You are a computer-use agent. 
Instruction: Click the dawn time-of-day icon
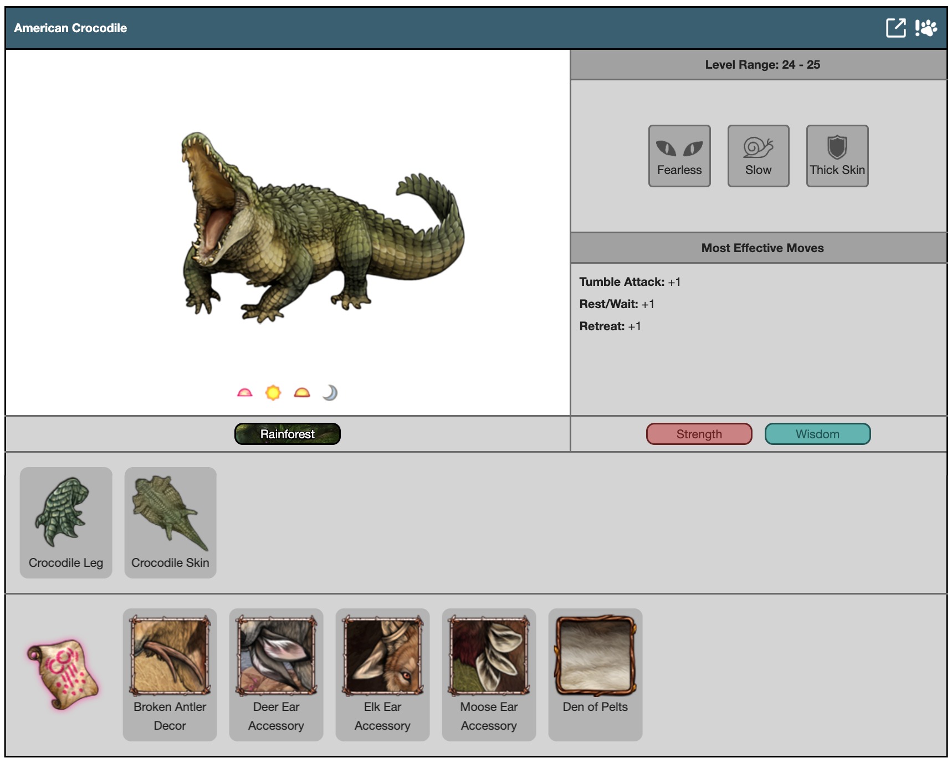coord(244,393)
